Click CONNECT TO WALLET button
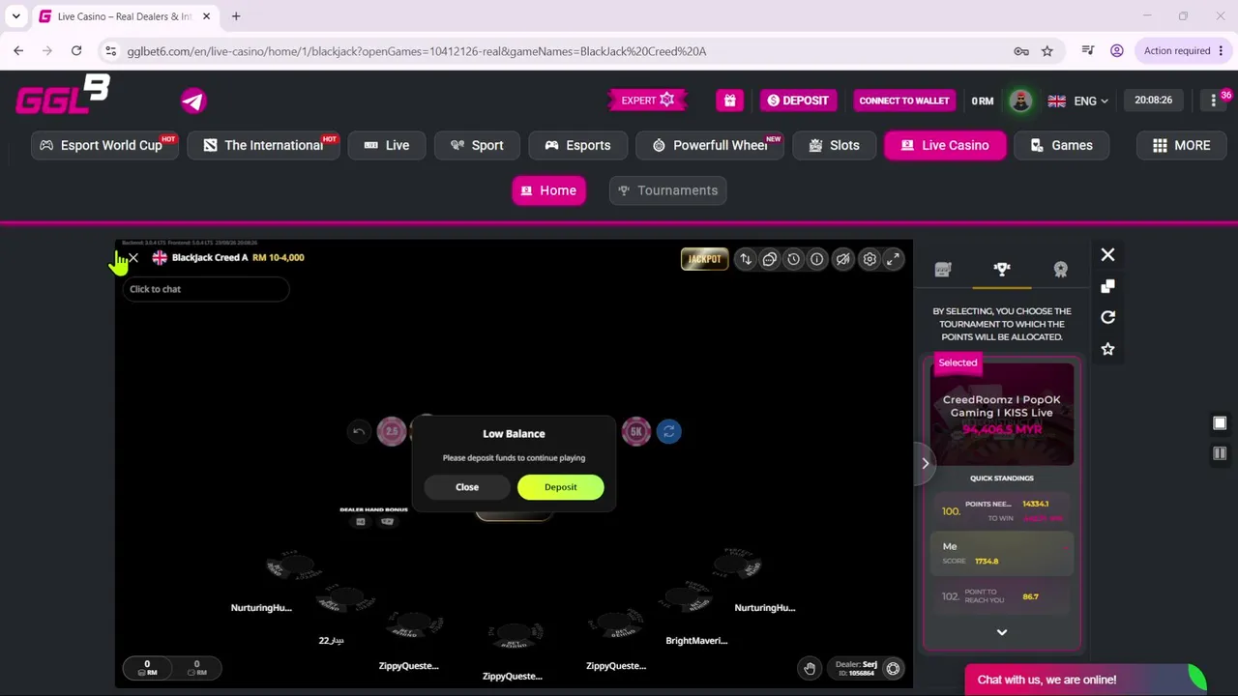 pos(904,101)
